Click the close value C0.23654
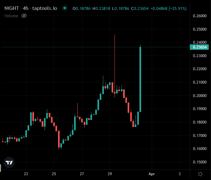 click(x=140, y=9)
